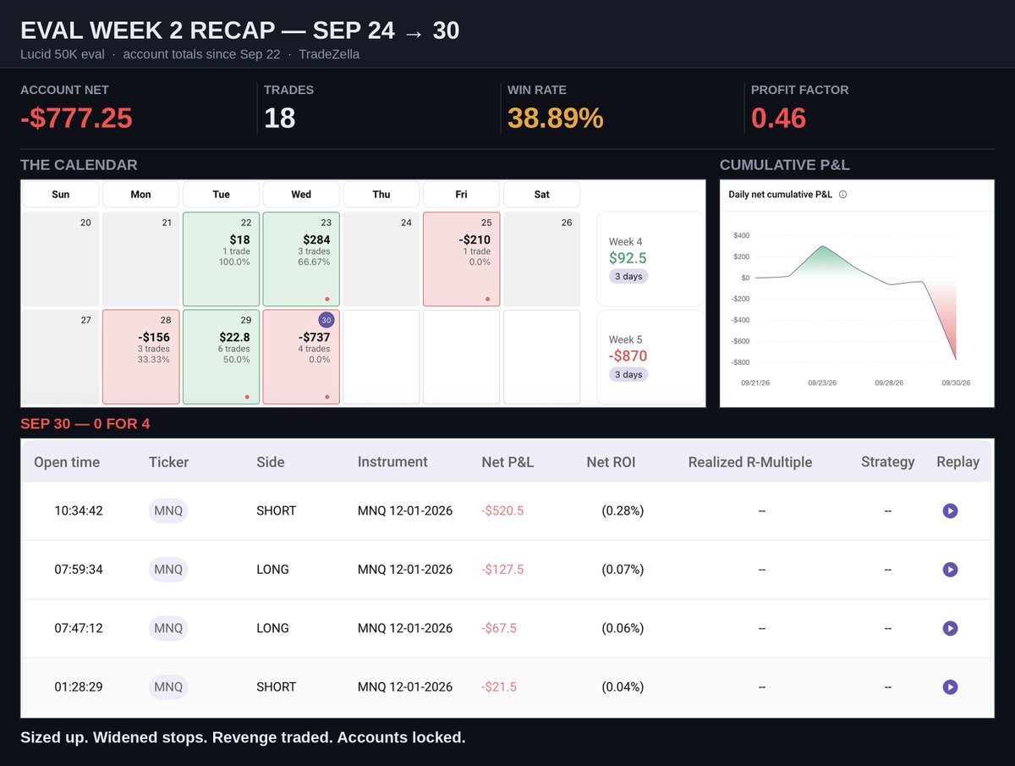Click the -$777.25 Account Net value

click(x=76, y=118)
